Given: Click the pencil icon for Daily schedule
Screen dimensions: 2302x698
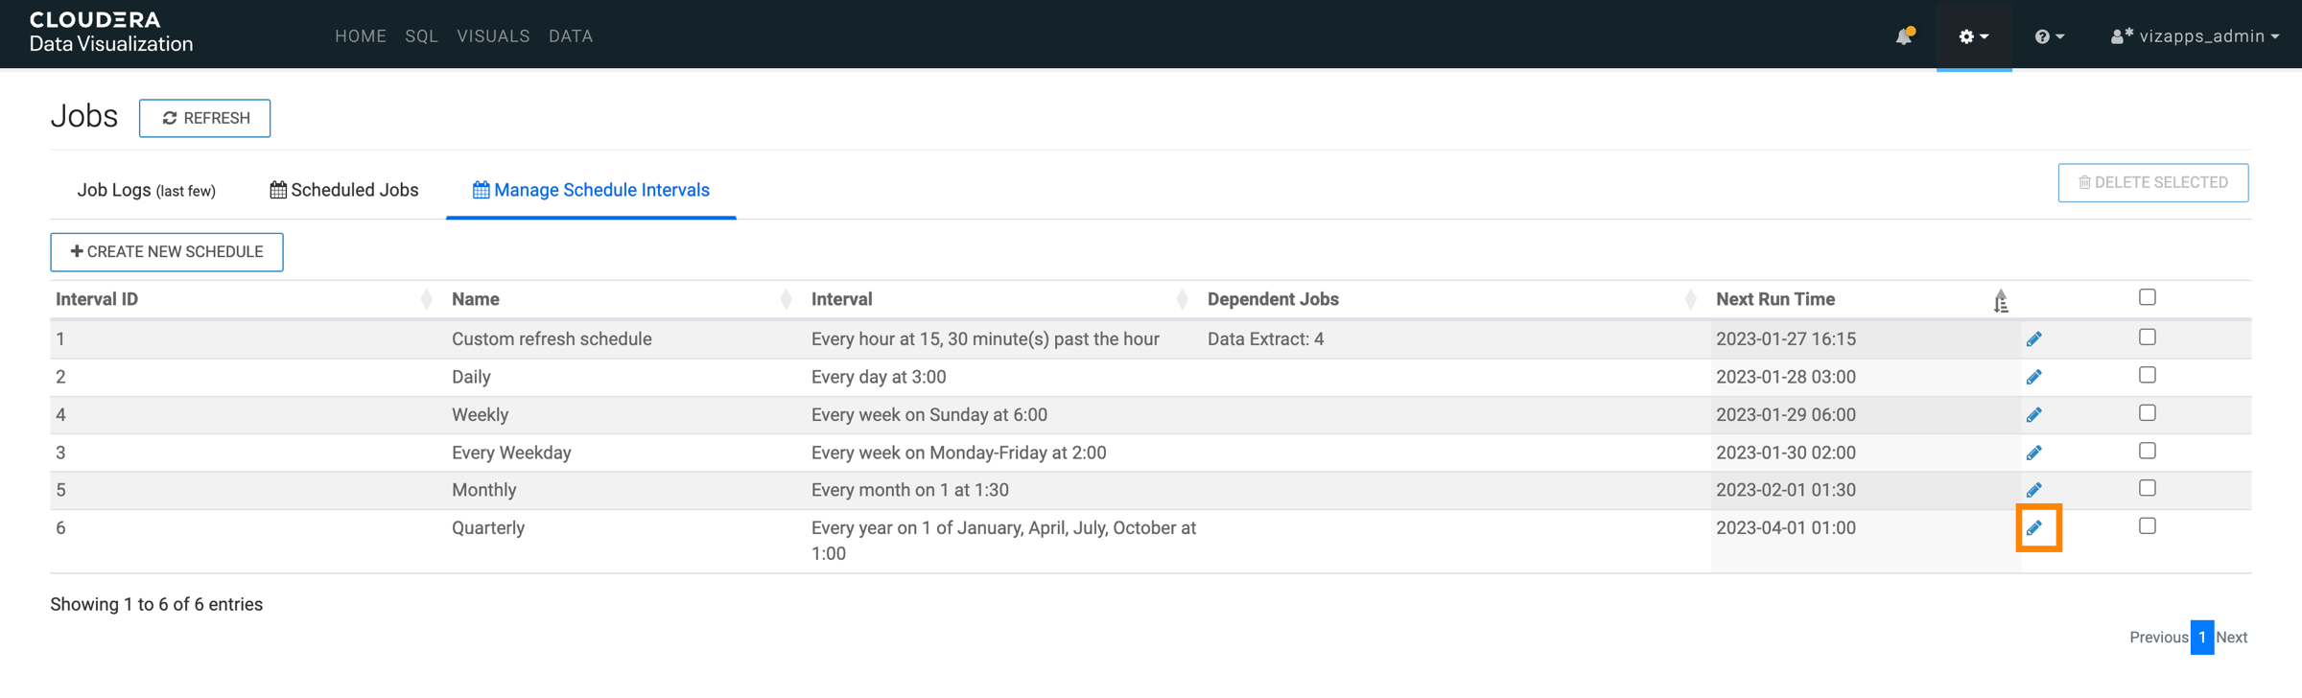Looking at the screenshot, I should (x=2033, y=377).
